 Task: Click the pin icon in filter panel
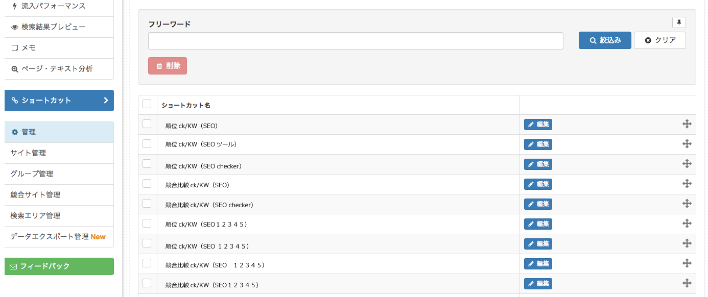point(679,22)
